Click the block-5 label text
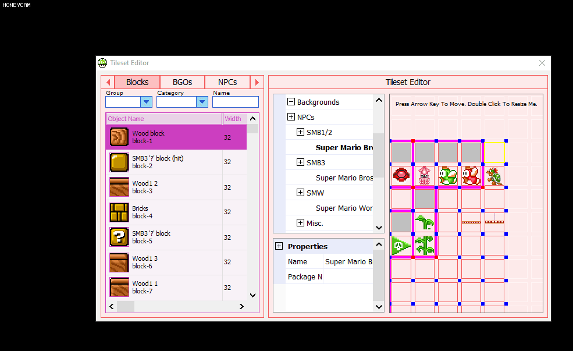 (142, 241)
